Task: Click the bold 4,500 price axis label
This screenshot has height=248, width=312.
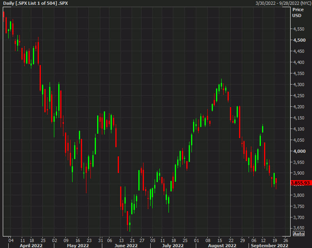Action: 299,40
